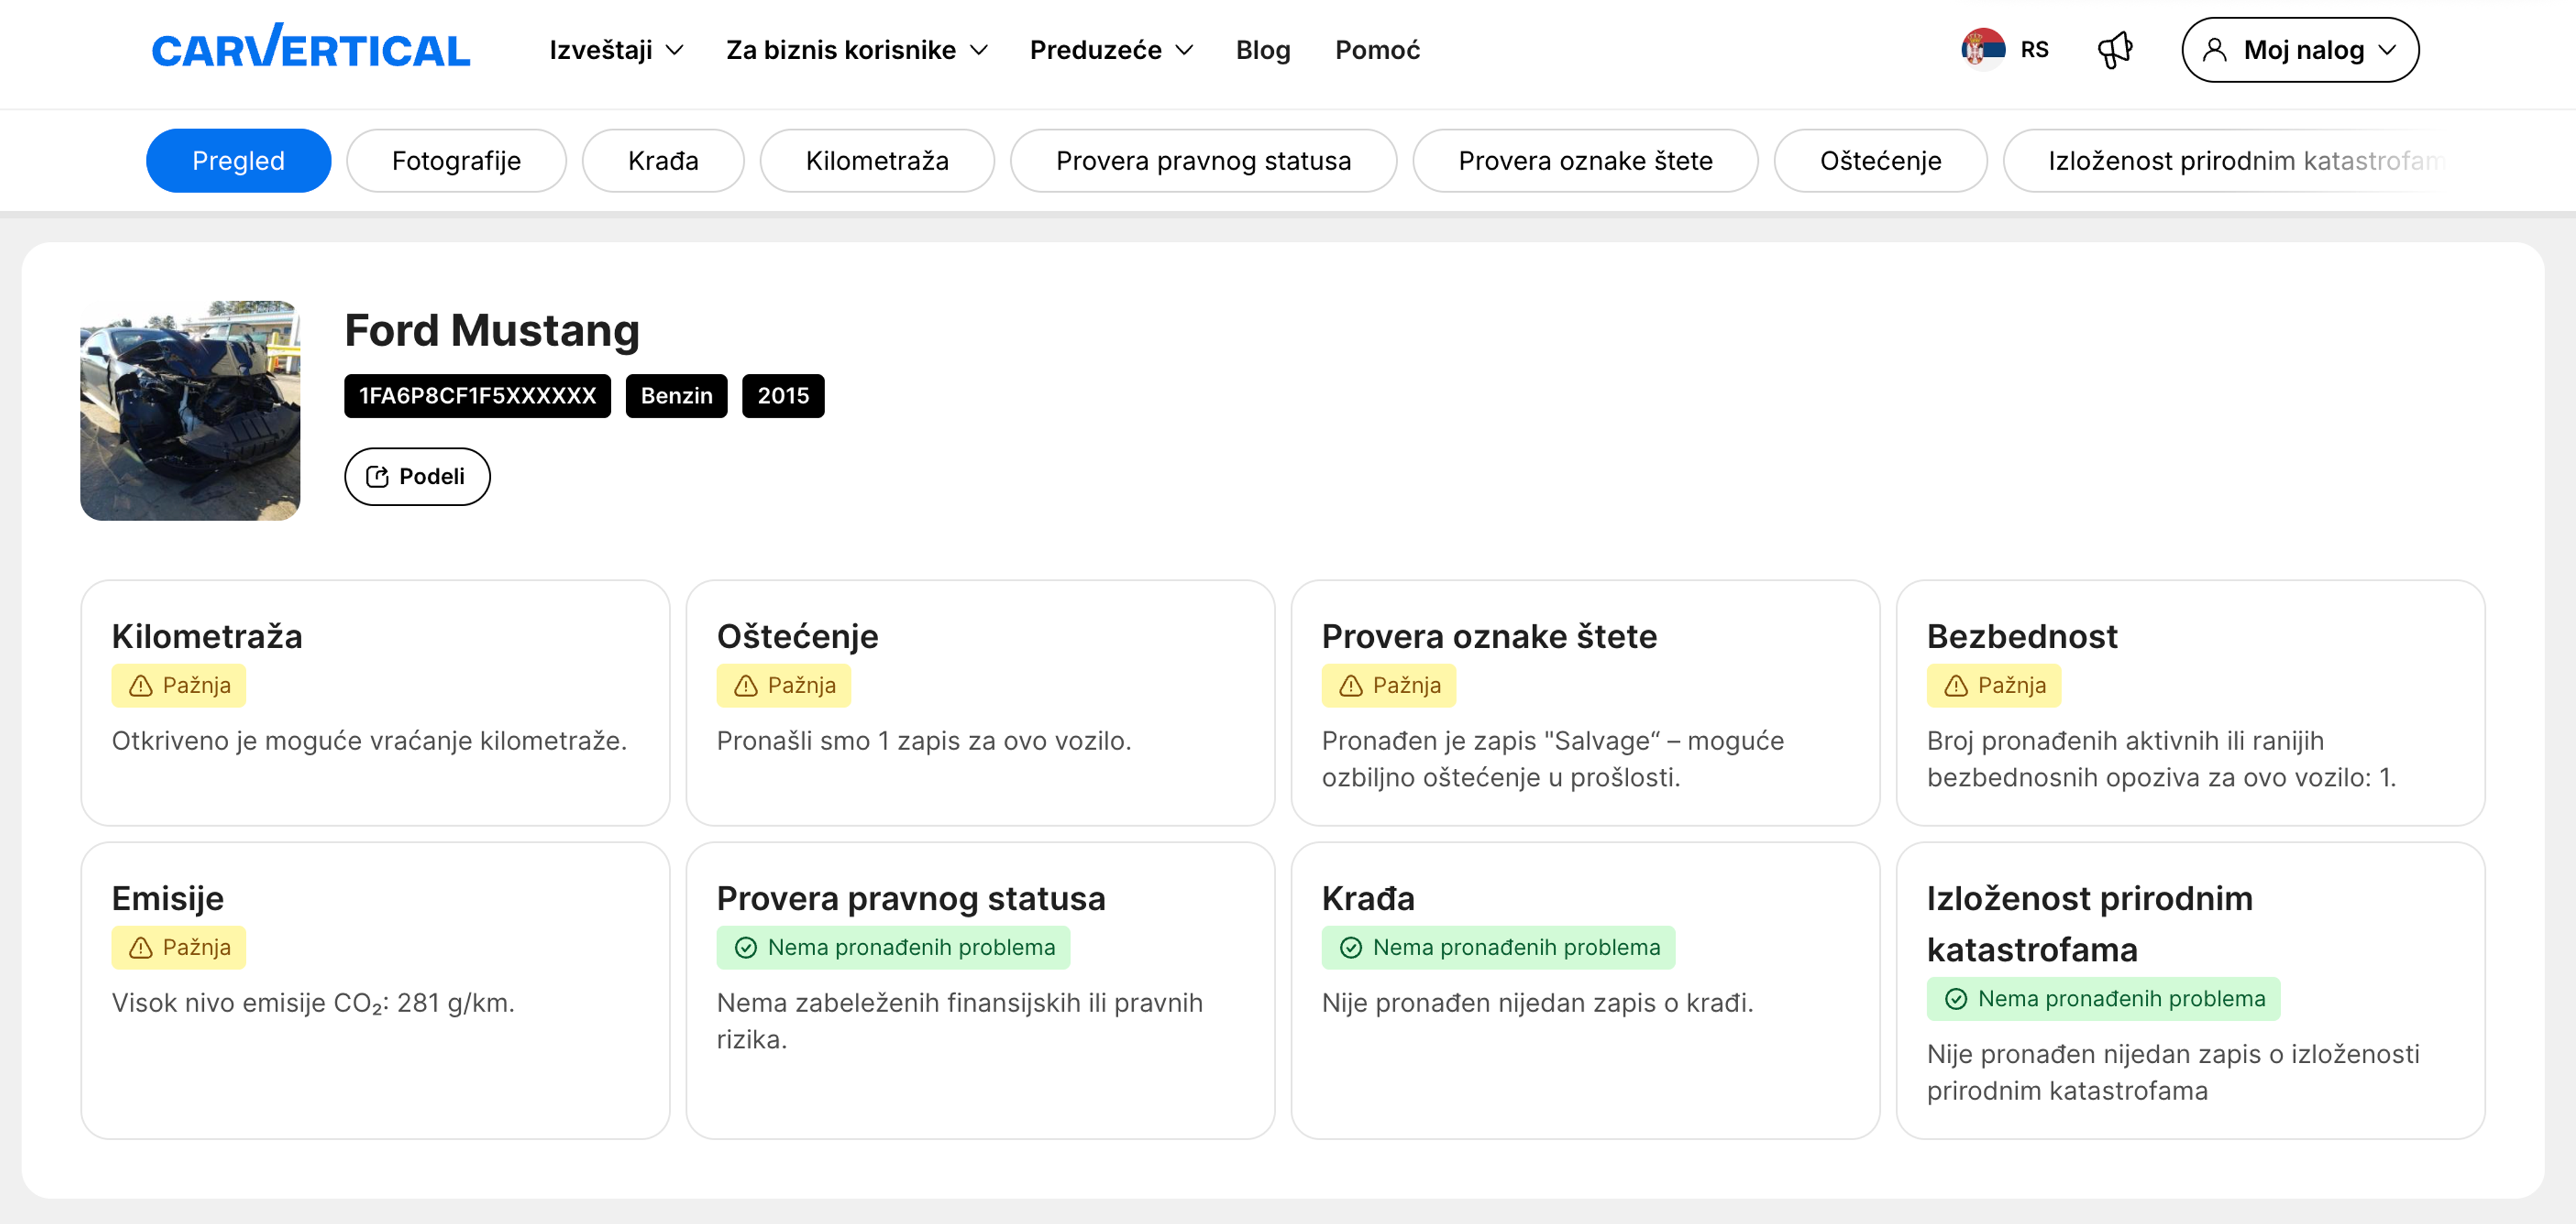Expand the Moj nalog chevron
This screenshot has height=1224, width=2576.
[x=2387, y=50]
